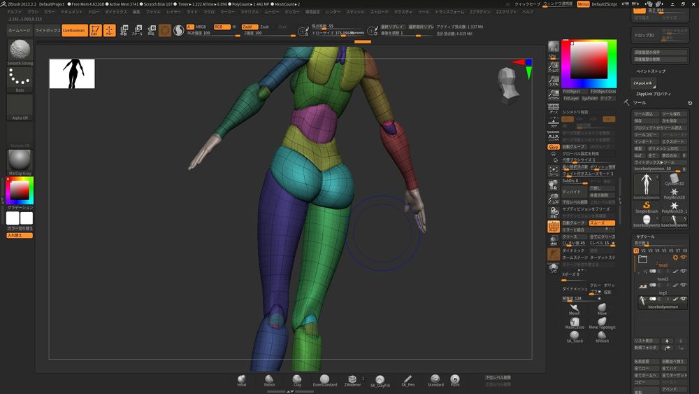Select the SK_ClayFill brush
The height and width of the screenshot is (394, 699).
pos(380,380)
